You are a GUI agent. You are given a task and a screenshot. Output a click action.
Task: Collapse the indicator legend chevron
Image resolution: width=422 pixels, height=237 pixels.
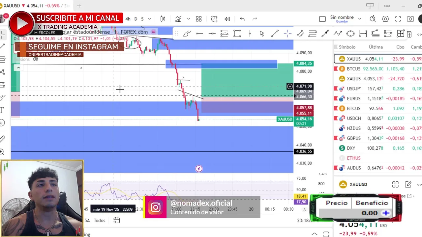tap(18, 67)
